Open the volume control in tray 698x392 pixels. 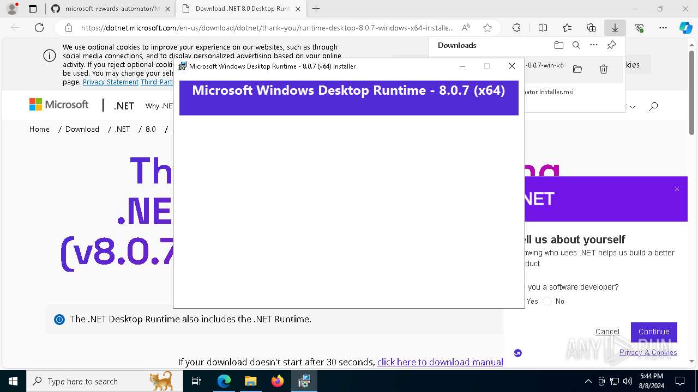[628, 381]
